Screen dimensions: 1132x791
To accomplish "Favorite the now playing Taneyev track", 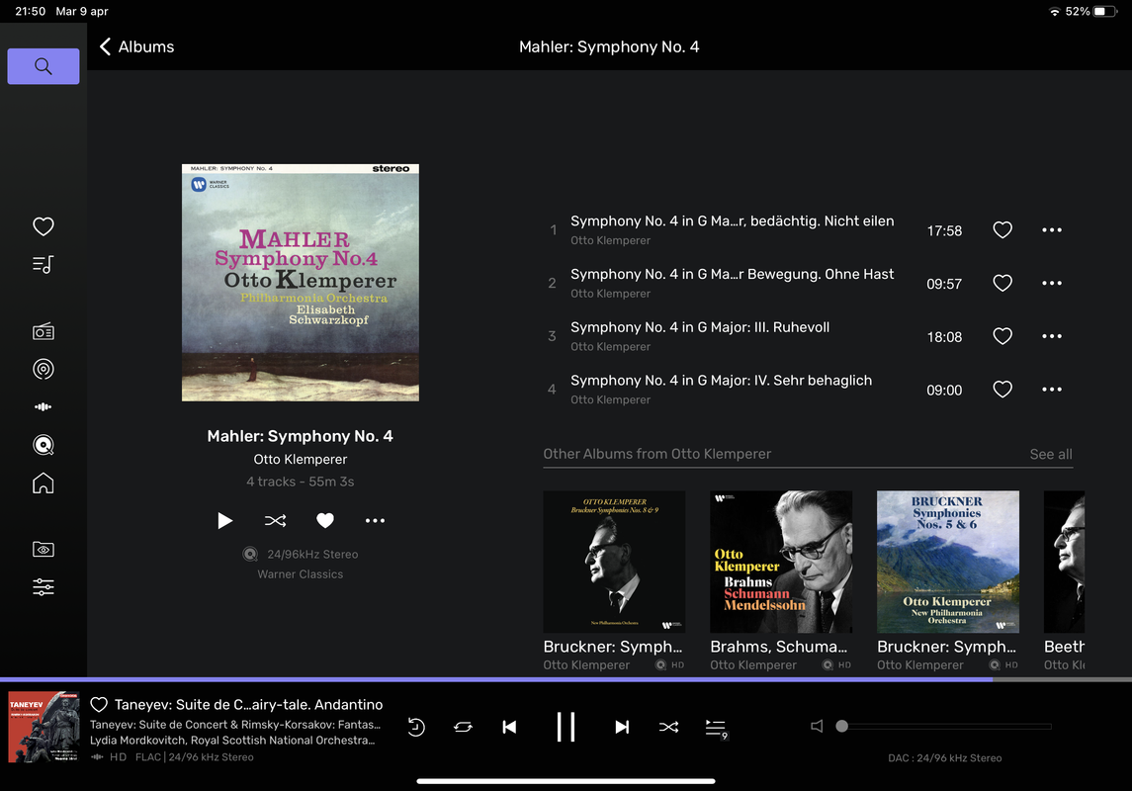I will [99, 704].
